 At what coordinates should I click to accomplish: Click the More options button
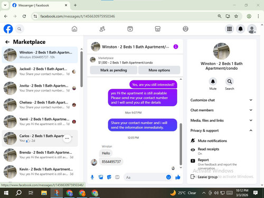tap(159, 70)
